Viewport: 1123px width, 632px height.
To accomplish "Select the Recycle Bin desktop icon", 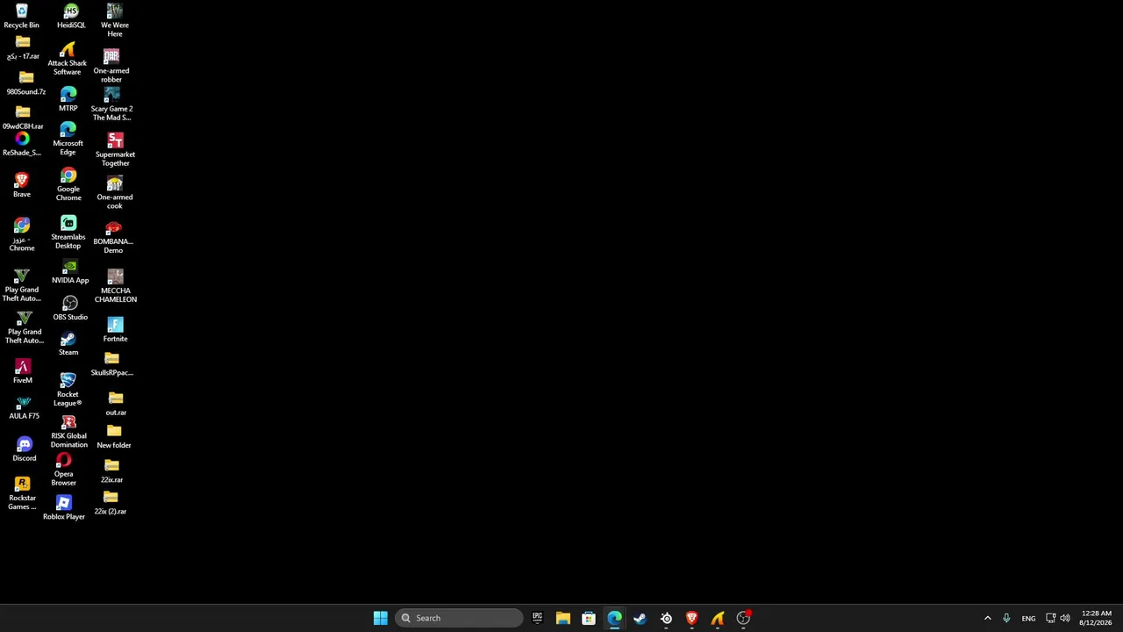I will pos(22,16).
